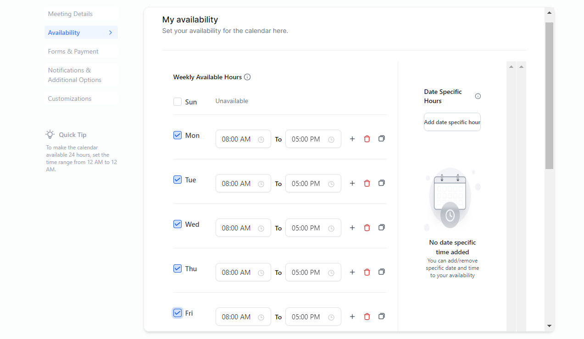Click the Wednesday end time field

pyautogui.click(x=313, y=228)
